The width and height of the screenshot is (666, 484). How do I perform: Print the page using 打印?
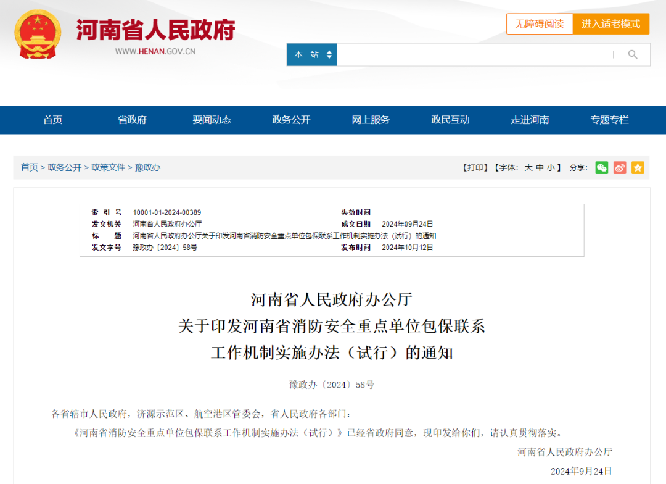click(x=475, y=167)
